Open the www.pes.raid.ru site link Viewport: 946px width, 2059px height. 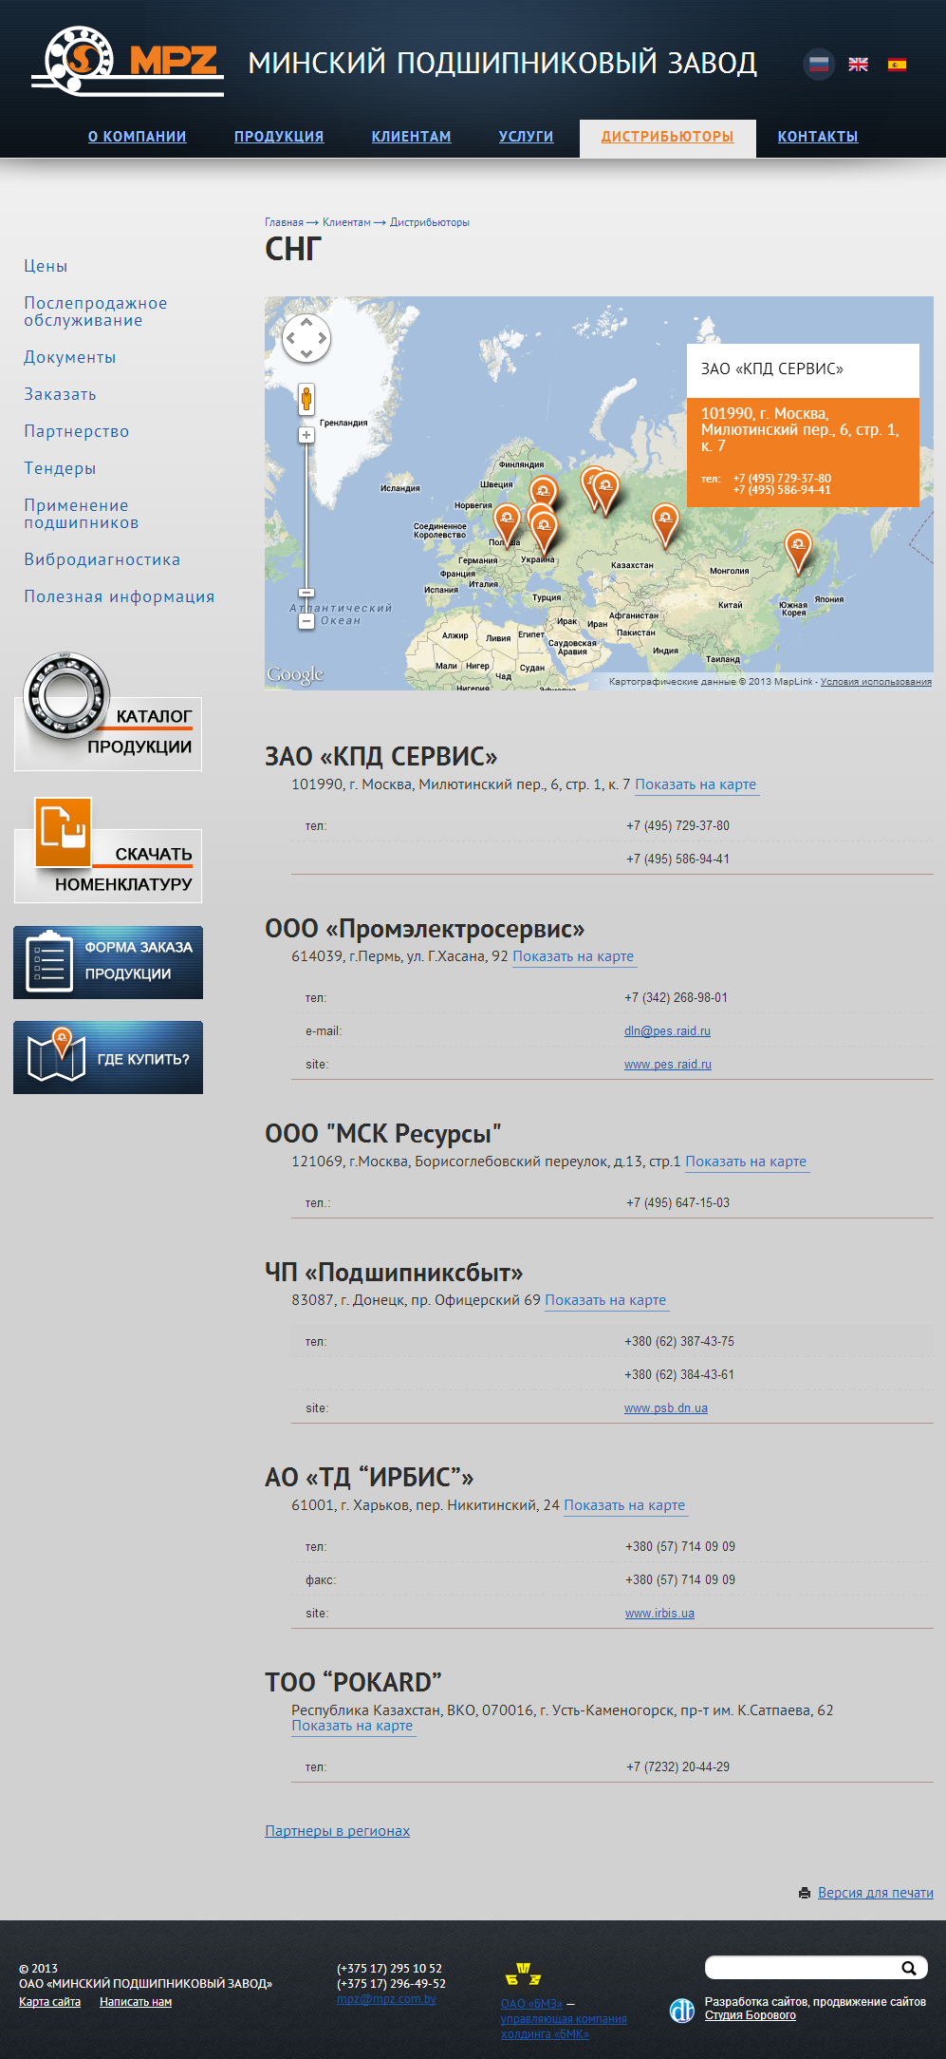668,1065
